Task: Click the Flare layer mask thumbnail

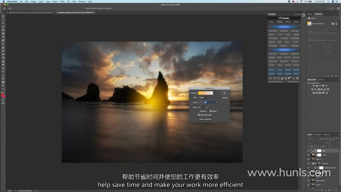Action: (319, 151)
